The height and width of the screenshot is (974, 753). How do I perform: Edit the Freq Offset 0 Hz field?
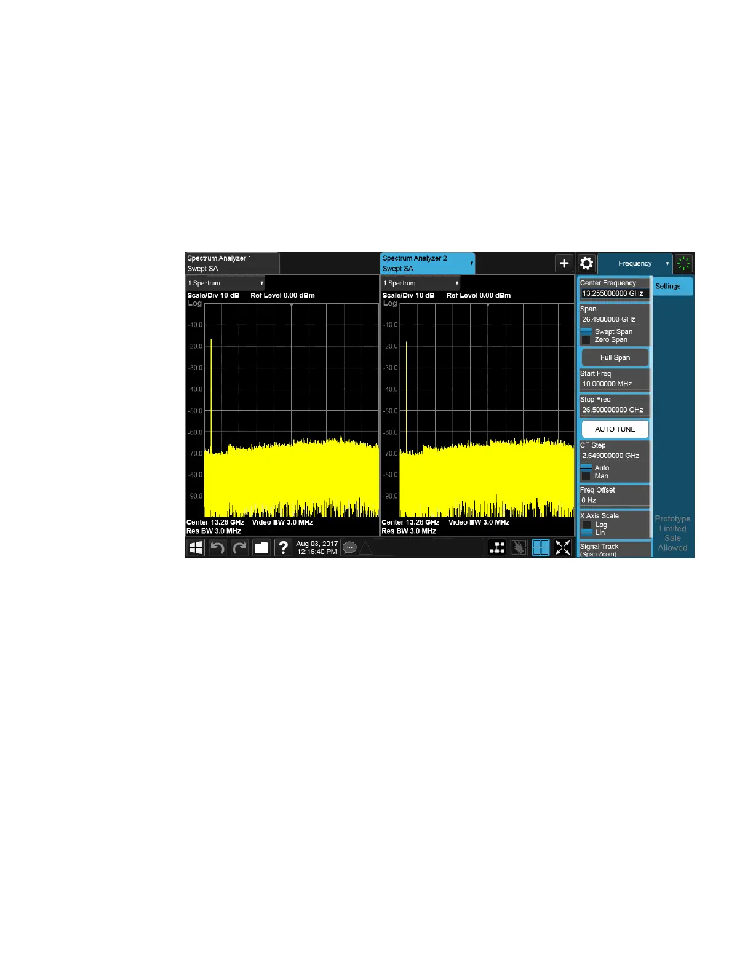[x=615, y=500]
